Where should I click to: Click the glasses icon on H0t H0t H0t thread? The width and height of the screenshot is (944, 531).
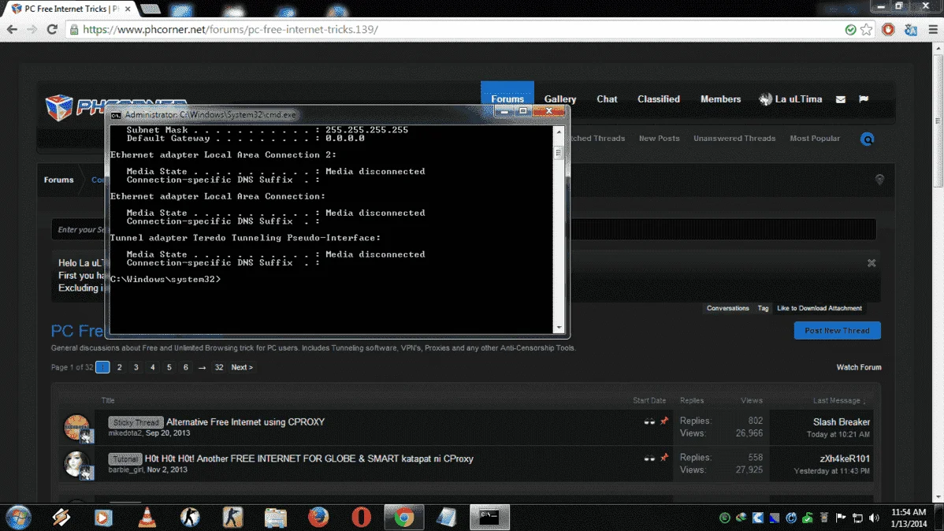[649, 459]
